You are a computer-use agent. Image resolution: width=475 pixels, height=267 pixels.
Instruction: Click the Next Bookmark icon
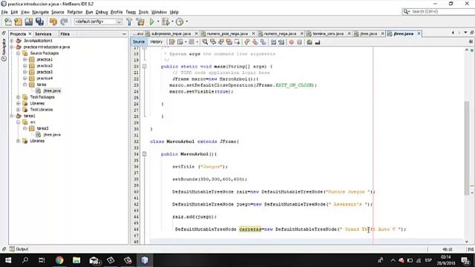pyautogui.click(x=255, y=42)
